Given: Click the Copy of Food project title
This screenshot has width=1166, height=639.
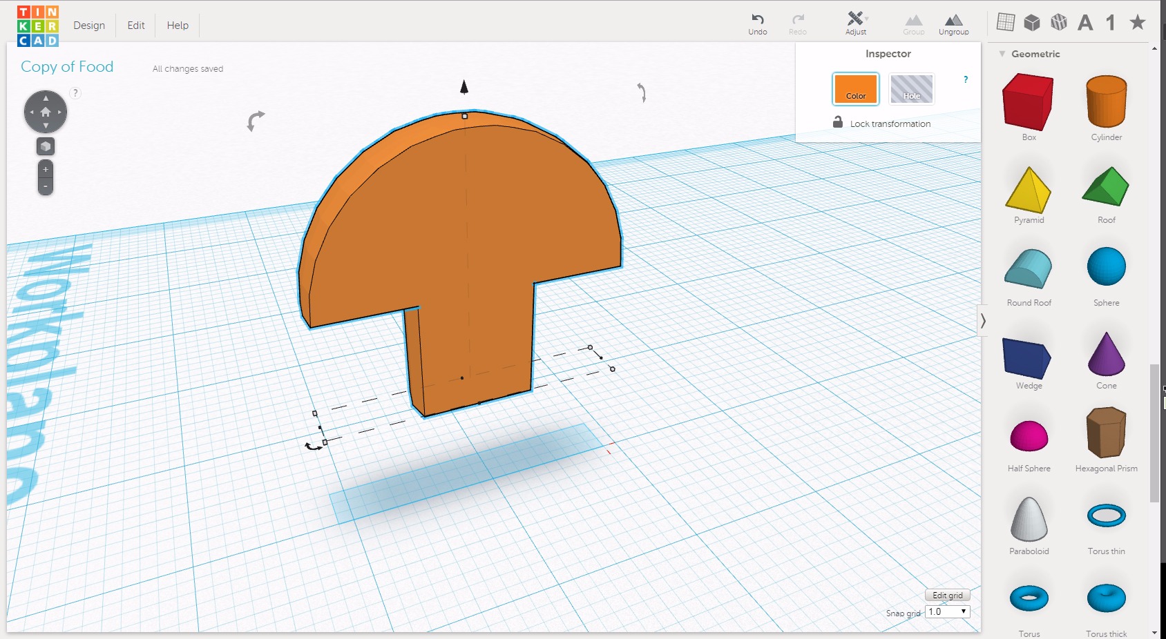Looking at the screenshot, I should pos(67,67).
